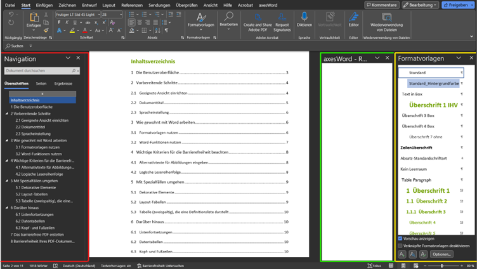Click the Einfügen paste clipboard icon
This screenshot has width=477, height=269.
pyautogui.click(x=34, y=18)
